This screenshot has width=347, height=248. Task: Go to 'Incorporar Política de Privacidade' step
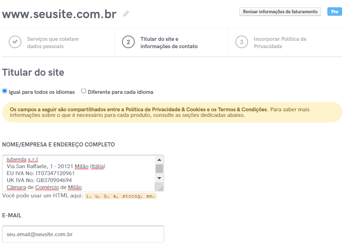(280, 43)
